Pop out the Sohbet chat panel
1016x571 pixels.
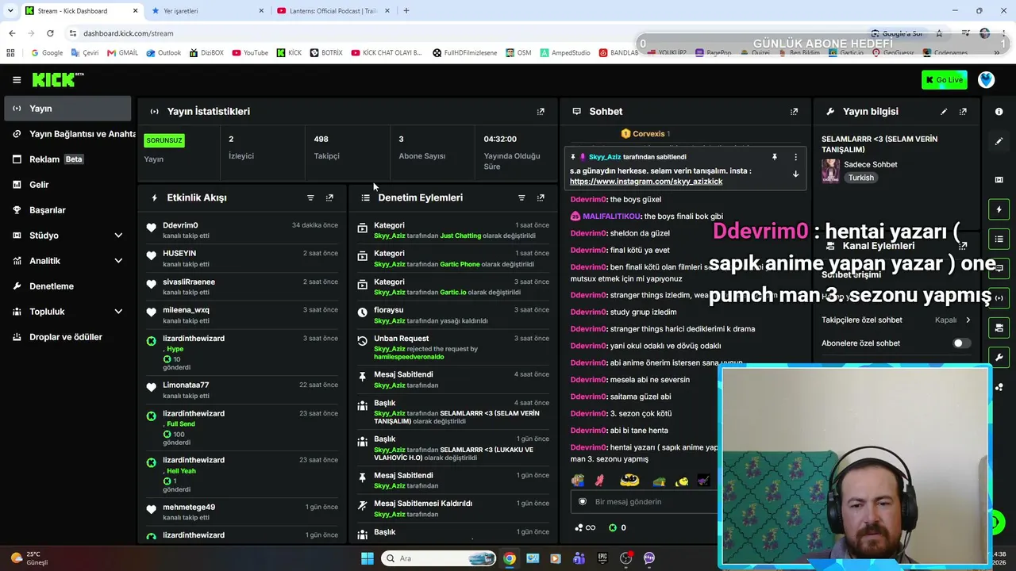pos(794,112)
